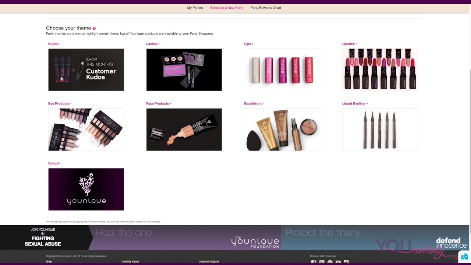Open the My Parties tab

[x=195, y=8]
